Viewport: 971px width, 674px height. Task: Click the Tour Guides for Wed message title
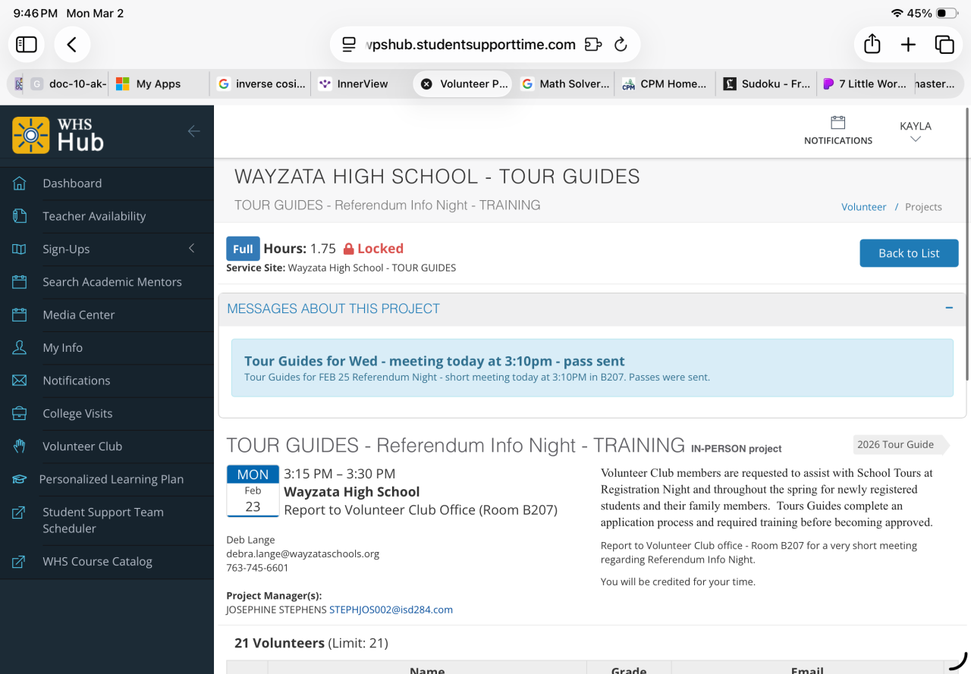435,362
